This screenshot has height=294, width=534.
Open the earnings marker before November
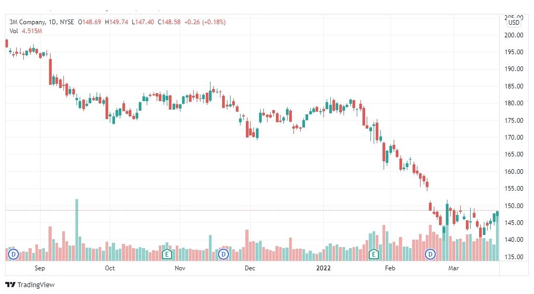167,254
